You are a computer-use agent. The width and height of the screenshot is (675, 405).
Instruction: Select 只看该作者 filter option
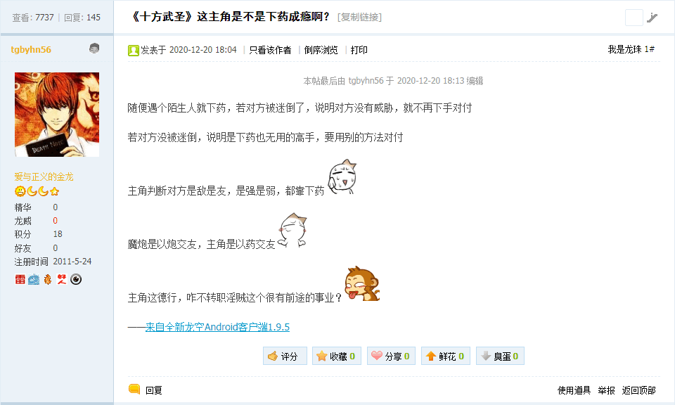[x=270, y=51]
